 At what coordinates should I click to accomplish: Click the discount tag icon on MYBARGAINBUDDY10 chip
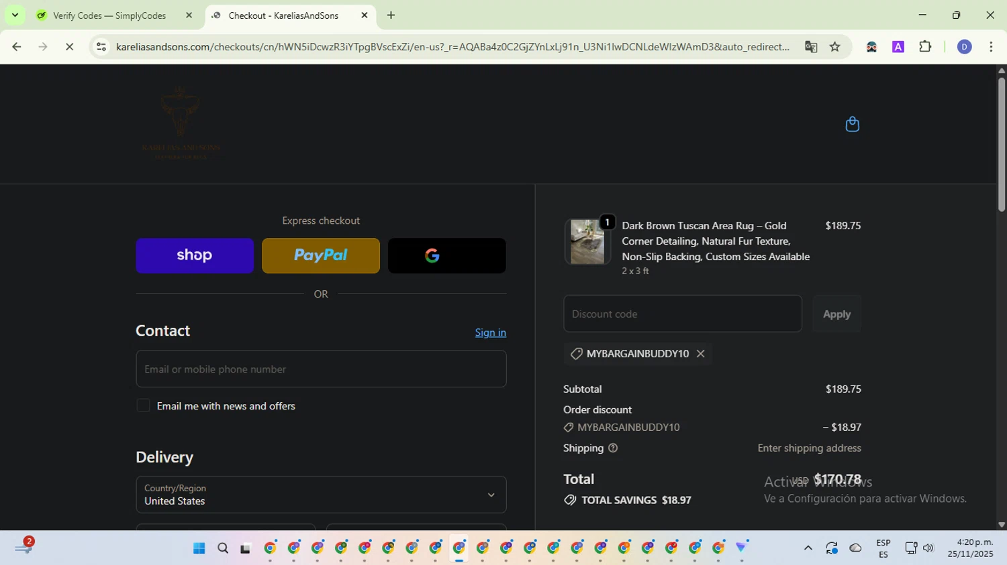pos(576,353)
